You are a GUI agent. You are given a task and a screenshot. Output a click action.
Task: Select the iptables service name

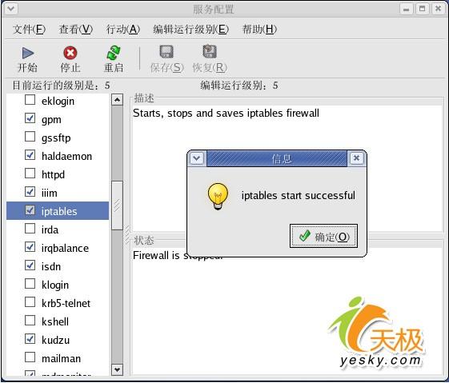pyautogui.click(x=59, y=212)
